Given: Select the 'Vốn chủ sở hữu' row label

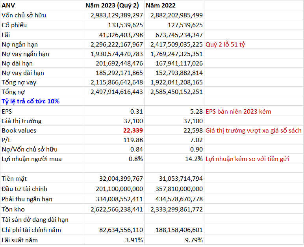Looking at the screenshot, I should tap(24, 15).
